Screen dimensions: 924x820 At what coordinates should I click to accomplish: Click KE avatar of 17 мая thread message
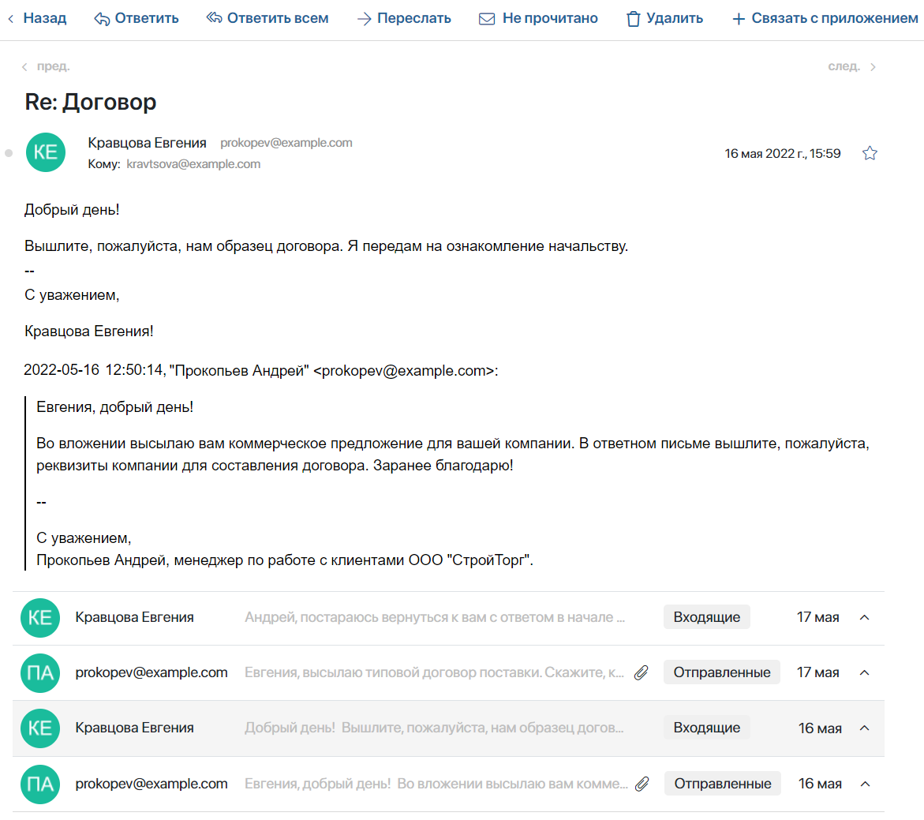pos(40,617)
